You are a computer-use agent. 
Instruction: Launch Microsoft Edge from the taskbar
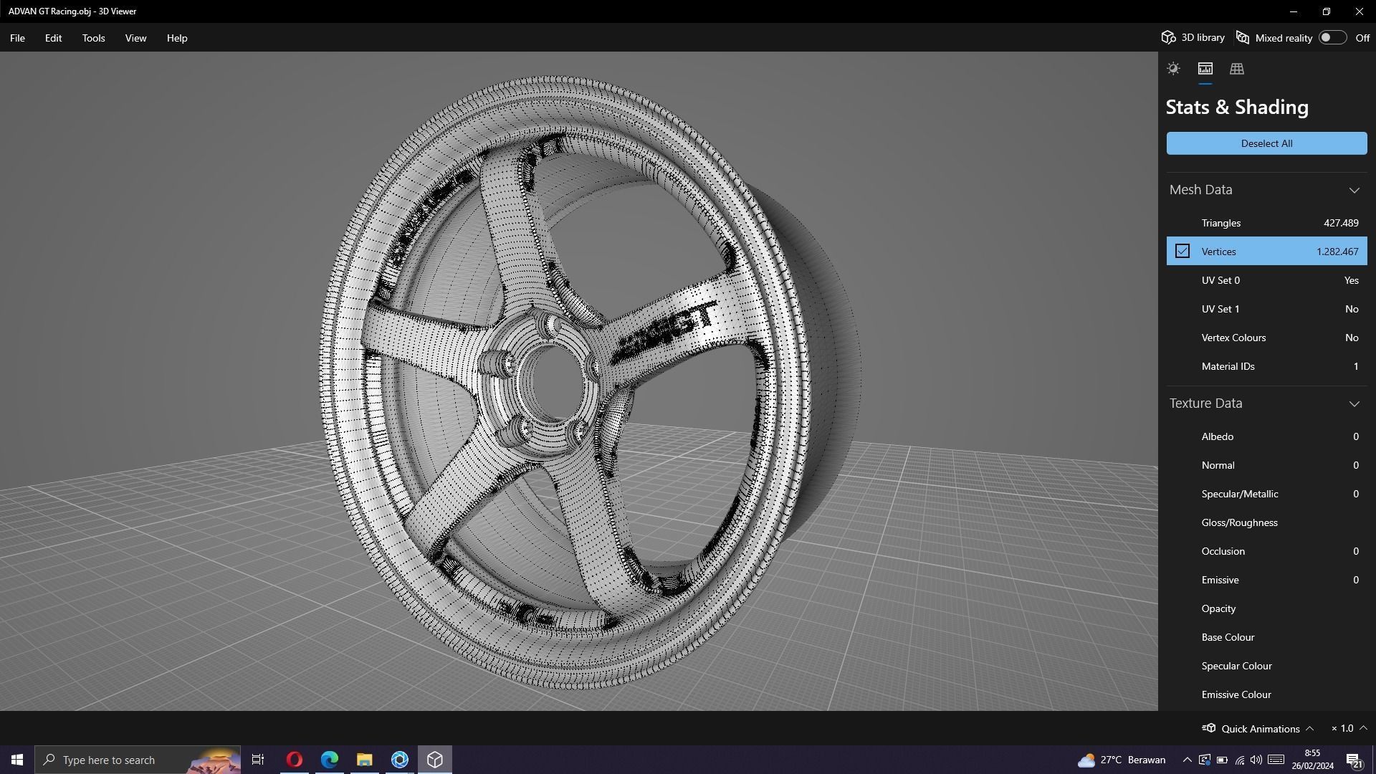(x=329, y=760)
